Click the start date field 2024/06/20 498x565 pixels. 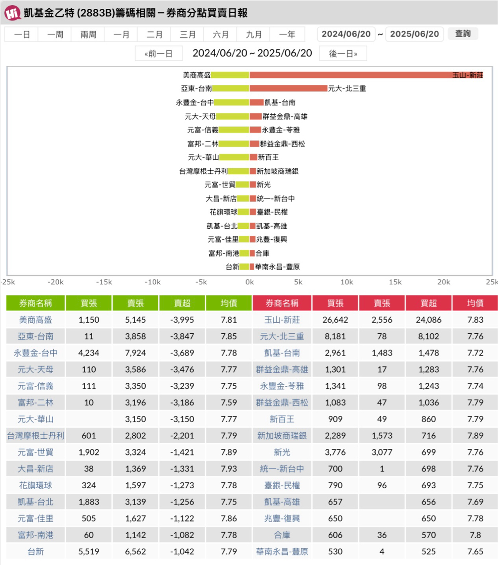346,34
